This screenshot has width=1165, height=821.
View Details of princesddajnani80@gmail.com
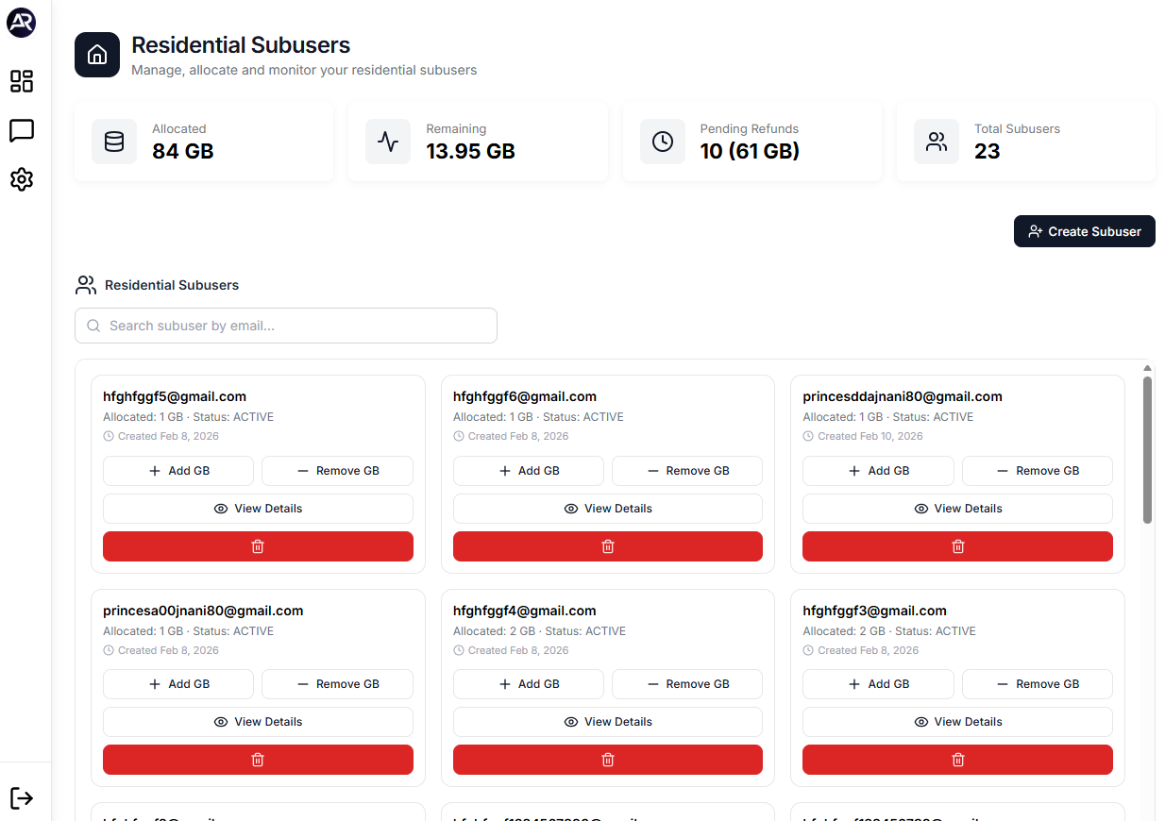957,509
